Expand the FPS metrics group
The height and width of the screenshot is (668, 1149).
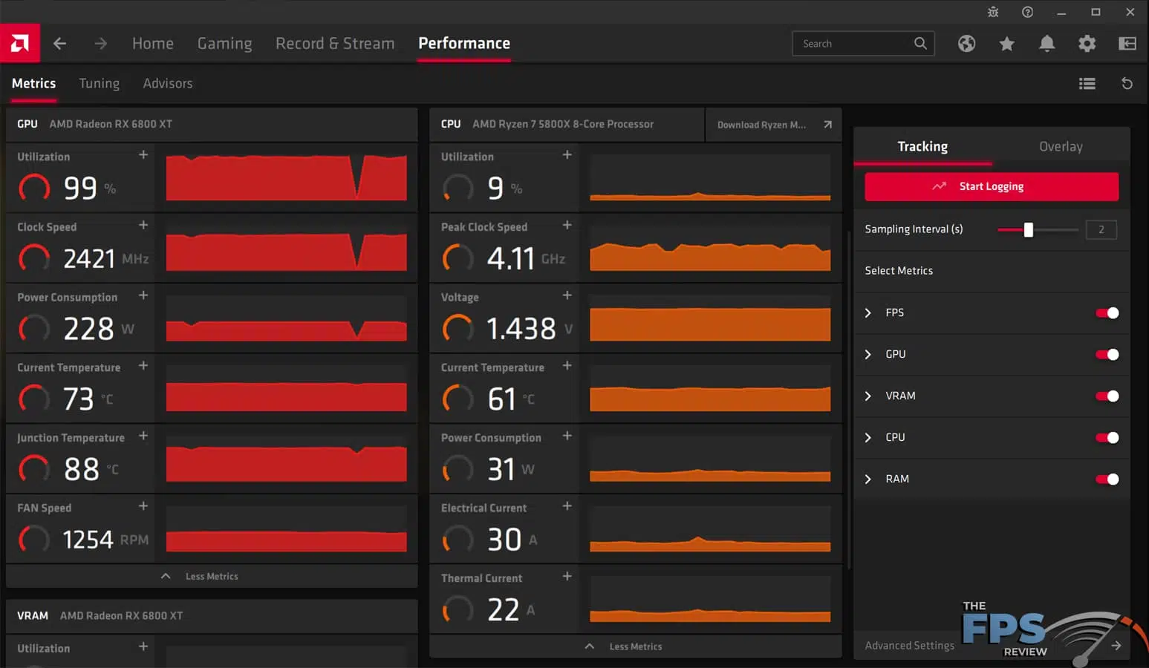coord(868,313)
